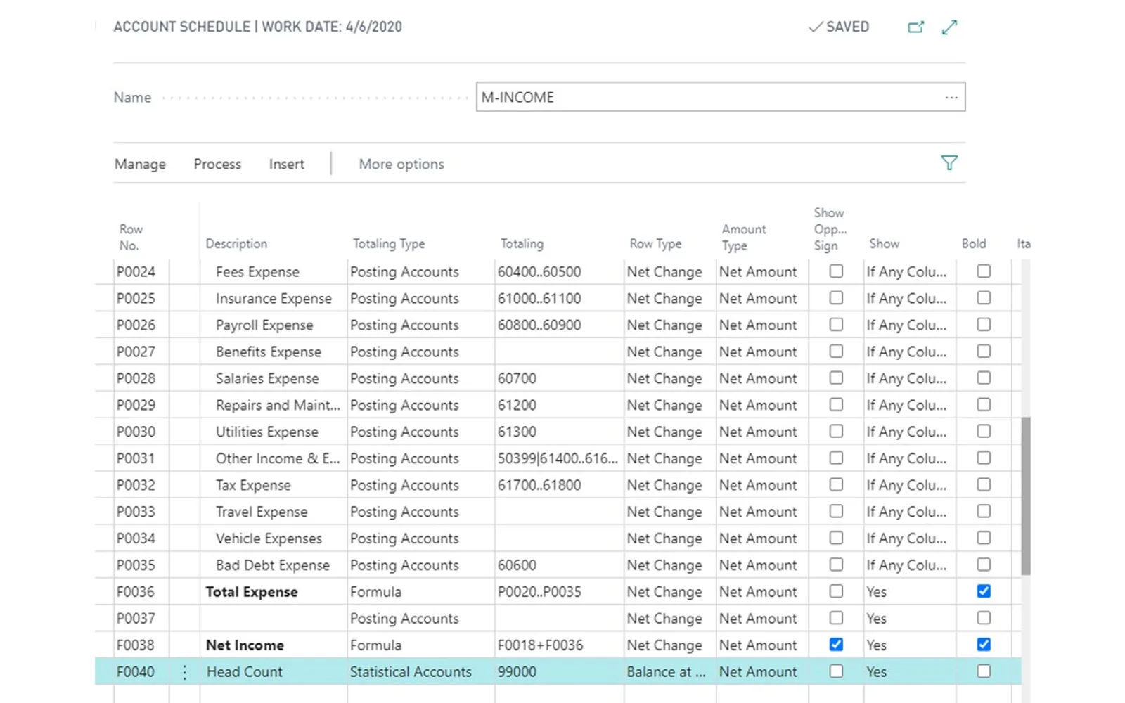This screenshot has width=1125, height=703.
Task: Select Show value for Total Expense row
Action: 910,592
